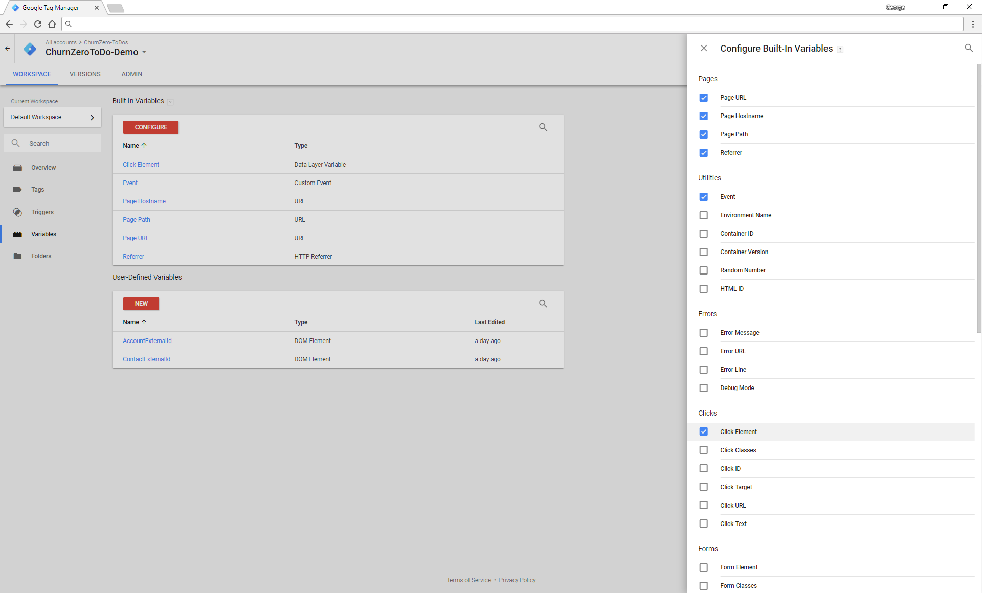982x593 pixels.
Task: Click the browser address bar
Action: click(512, 24)
